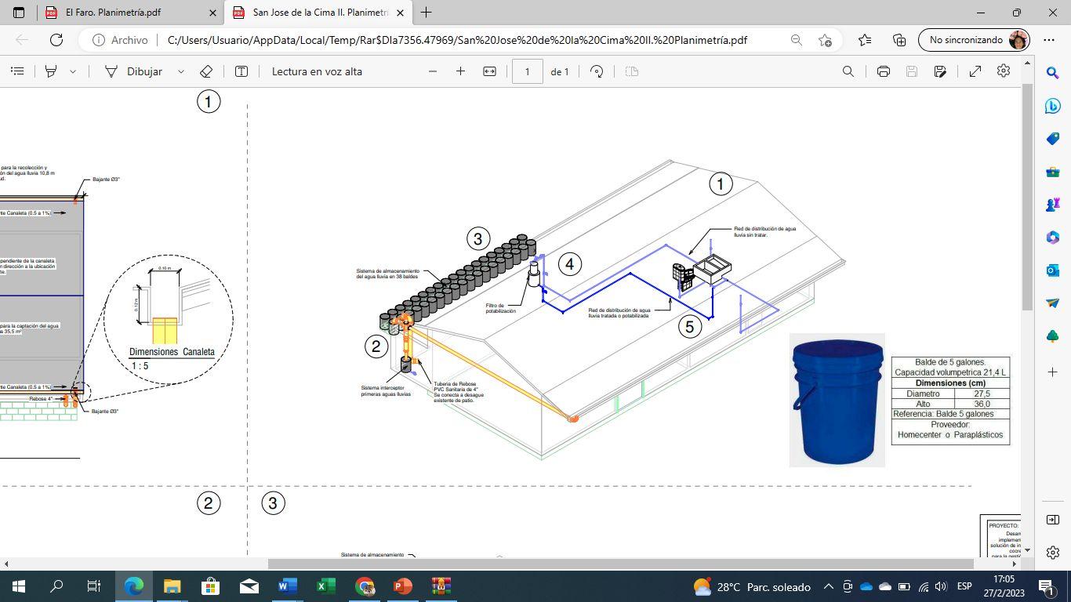The width and height of the screenshot is (1071, 602).
Task: Save a copy of the PDF
Action: click(x=940, y=71)
